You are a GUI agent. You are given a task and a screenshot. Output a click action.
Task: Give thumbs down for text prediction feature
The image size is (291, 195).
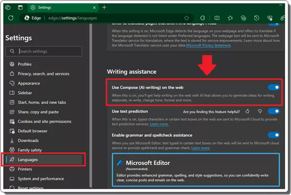[260, 111]
